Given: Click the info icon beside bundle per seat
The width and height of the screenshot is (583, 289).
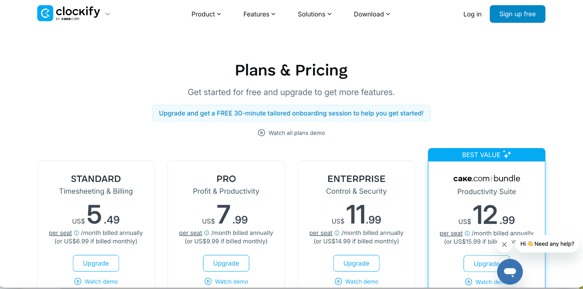Looking at the screenshot, I should (x=467, y=233).
